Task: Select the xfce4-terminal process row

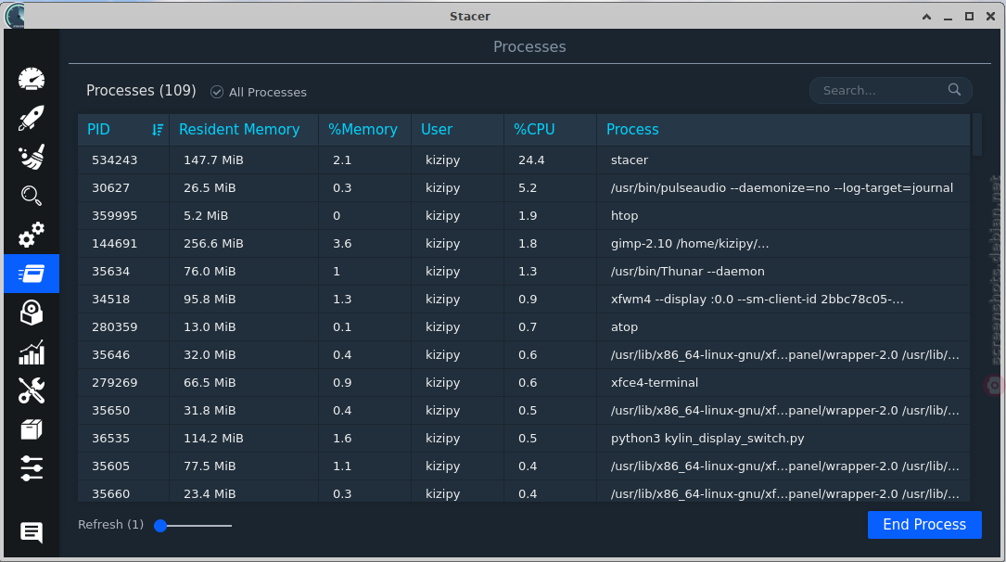Action: coord(524,382)
